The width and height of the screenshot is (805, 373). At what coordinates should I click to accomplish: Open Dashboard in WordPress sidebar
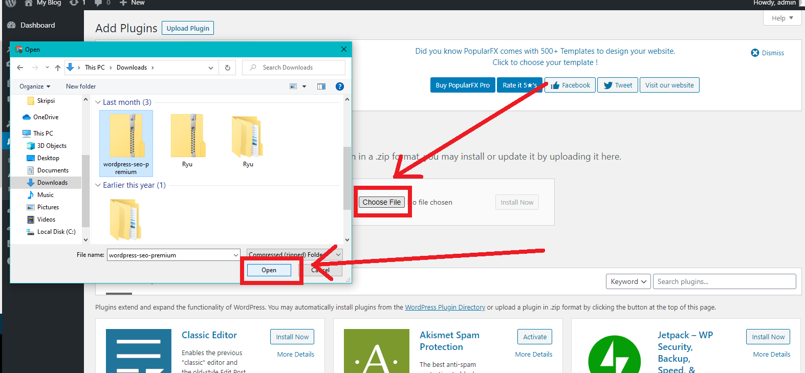click(38, 25)
